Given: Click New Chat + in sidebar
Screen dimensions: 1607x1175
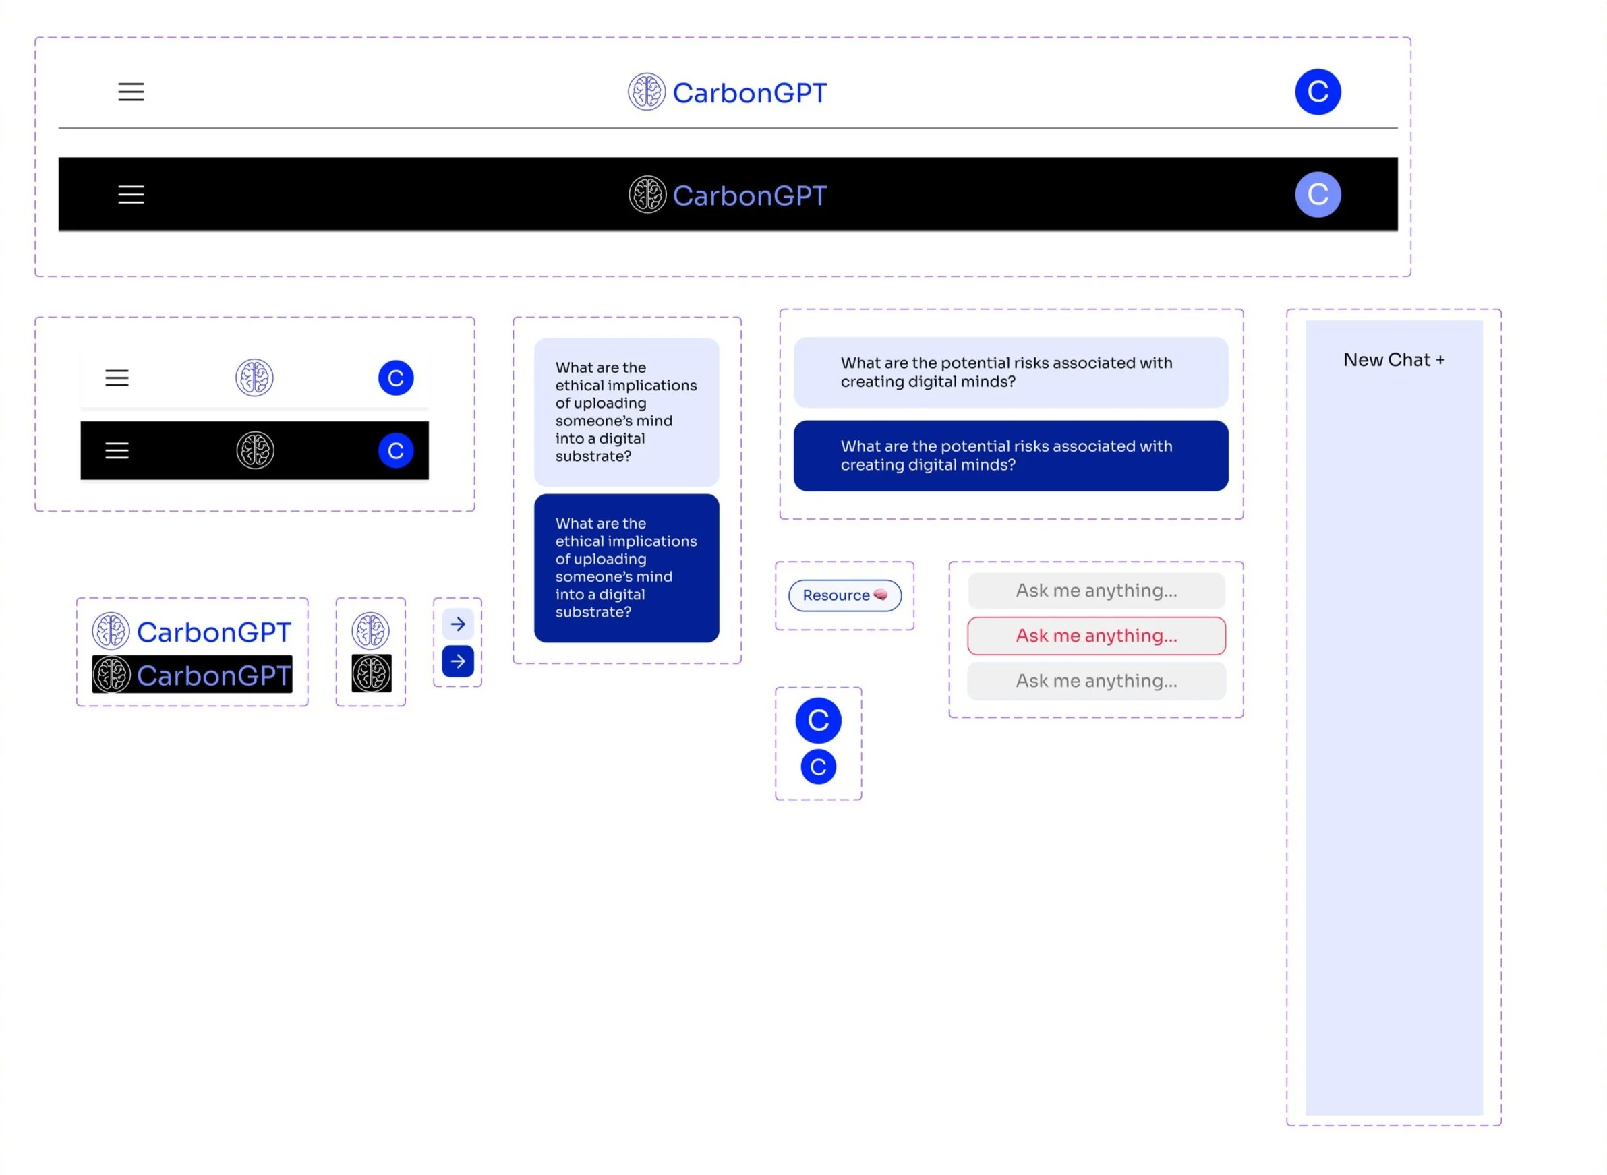Looking at the screenshot, I should 1393,360.
